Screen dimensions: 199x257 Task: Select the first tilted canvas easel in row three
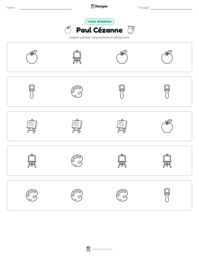[32, 126]
